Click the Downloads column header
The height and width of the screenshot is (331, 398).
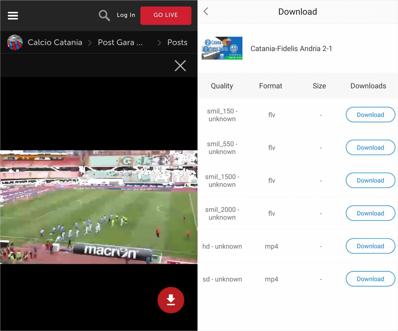pyautogui.click(x=368, y=86)
